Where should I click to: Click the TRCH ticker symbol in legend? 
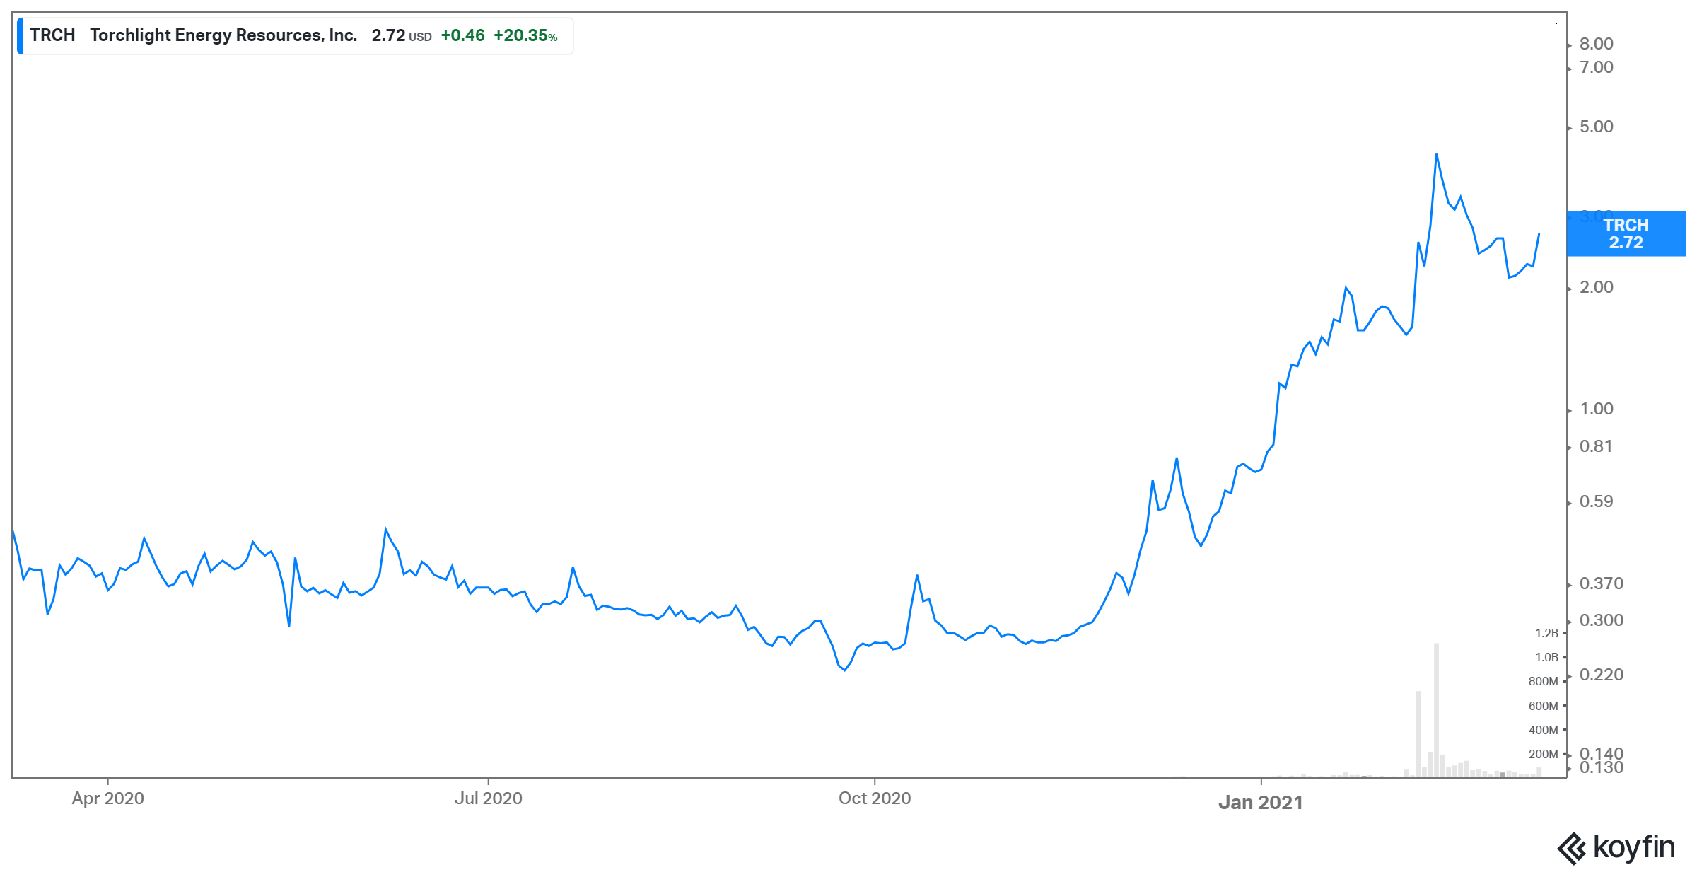[52, 35]
